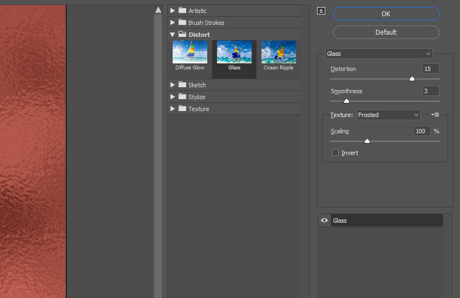Collapse the Distort category triangle
This screenshot has height=298, width=460.
[x=173, y=35]
